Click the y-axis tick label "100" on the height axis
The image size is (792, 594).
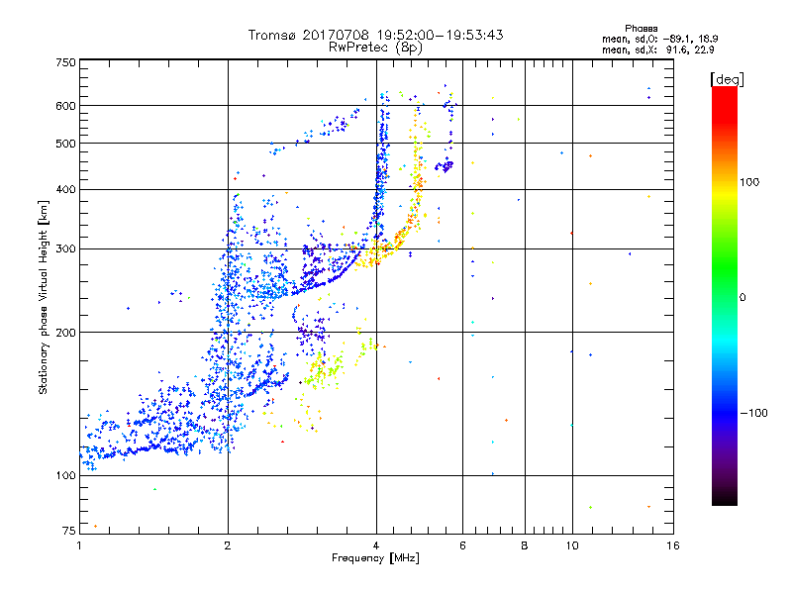[x=65, y=475]
